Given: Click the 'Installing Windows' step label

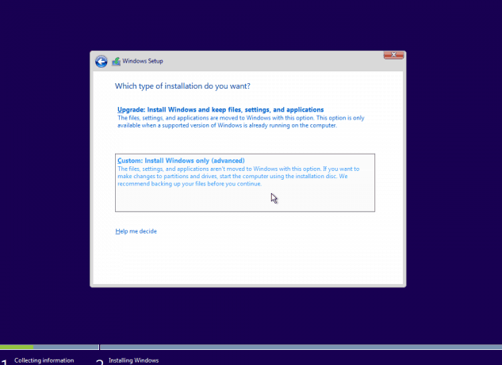Looking at the screenshot, I should (x=133, y=360).
